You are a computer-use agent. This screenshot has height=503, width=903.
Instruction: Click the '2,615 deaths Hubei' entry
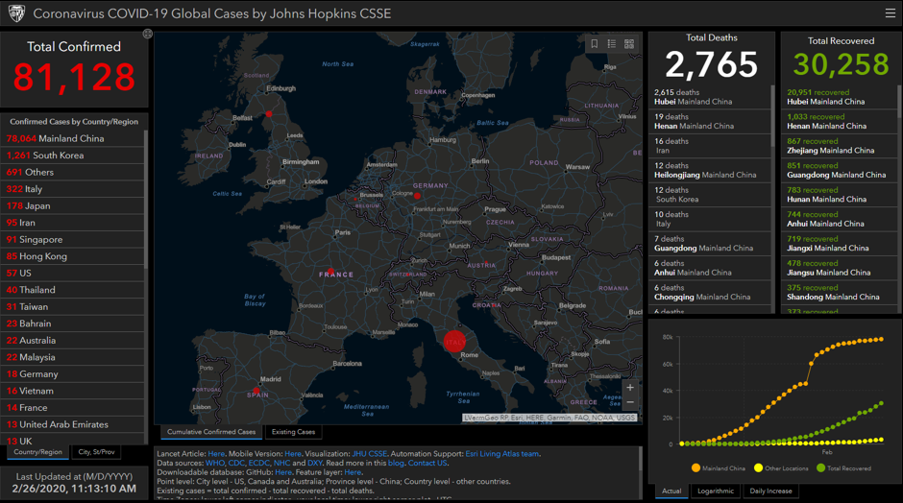[710, 97]
